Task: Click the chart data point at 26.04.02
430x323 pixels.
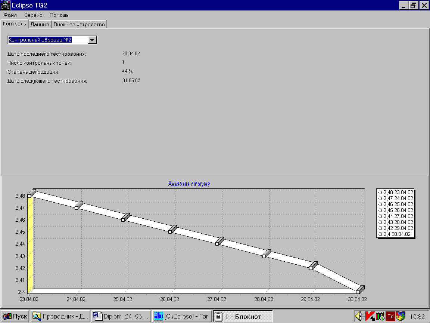Action: [170, 232]
